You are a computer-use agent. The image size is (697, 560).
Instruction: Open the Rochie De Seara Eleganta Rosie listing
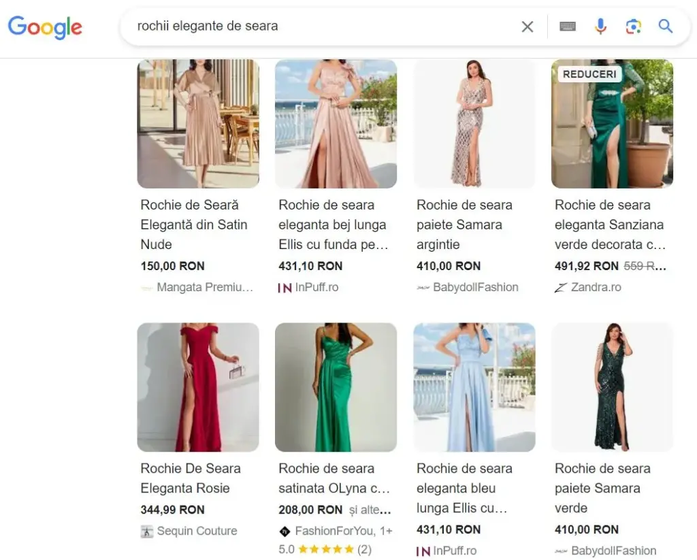click(190, 478)
